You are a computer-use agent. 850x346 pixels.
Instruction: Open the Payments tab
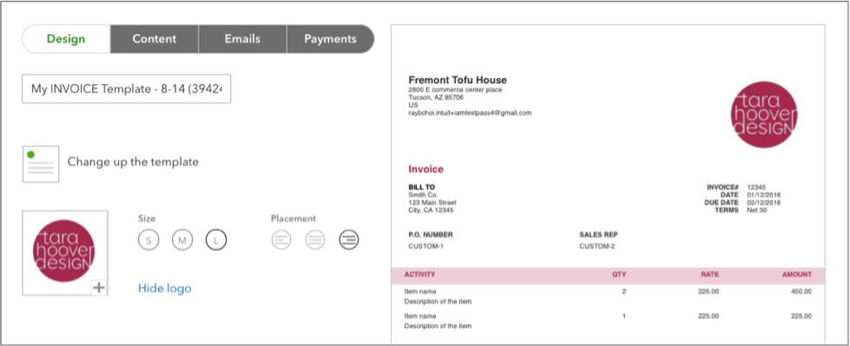[330, 39]
